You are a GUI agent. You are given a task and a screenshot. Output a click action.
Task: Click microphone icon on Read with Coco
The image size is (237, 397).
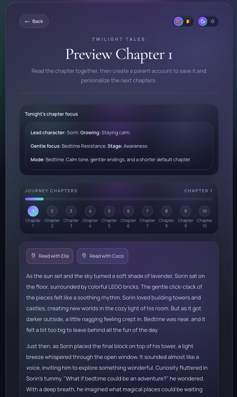pyautogui.click(x=84, y=256)
